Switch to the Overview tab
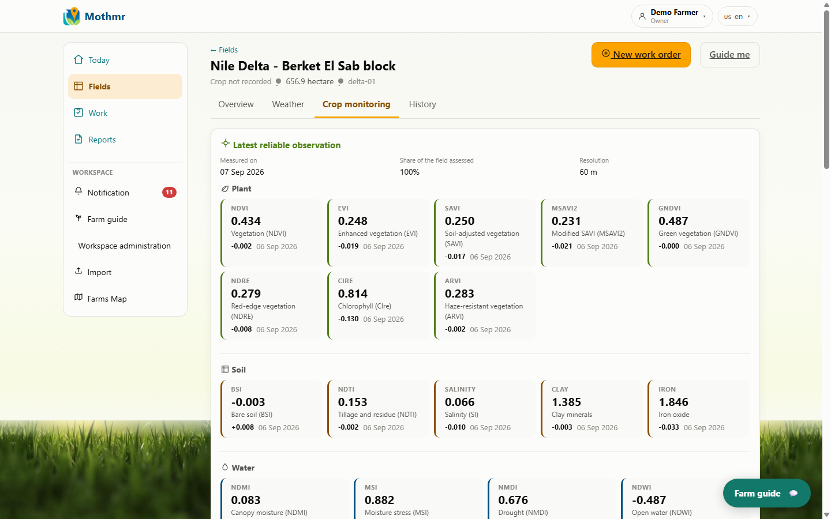Image resolution: width=831 pixels, height=519 pixels. (236, 104)
